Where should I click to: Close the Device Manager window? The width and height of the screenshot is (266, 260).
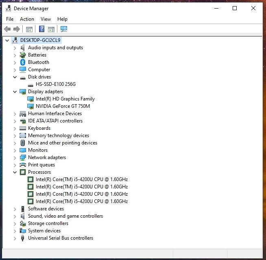(x=253, y=8)
